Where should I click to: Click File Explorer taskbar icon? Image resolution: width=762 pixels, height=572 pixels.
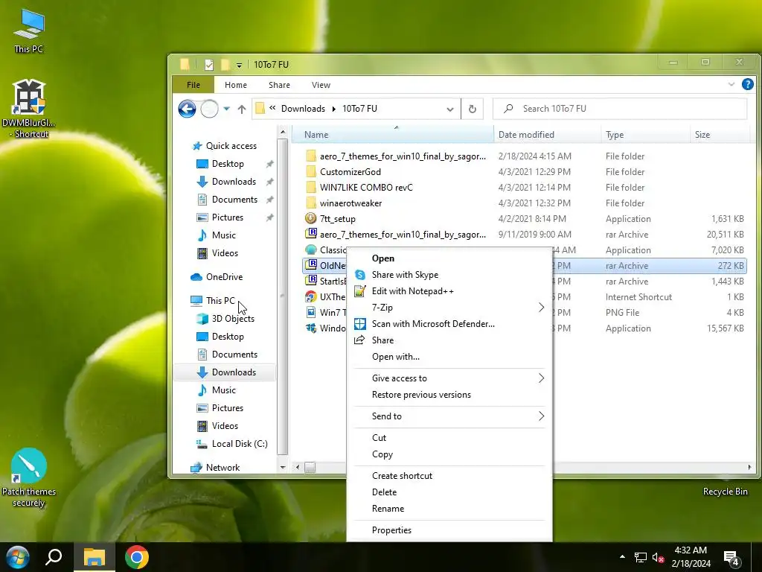tap(95, 557)
